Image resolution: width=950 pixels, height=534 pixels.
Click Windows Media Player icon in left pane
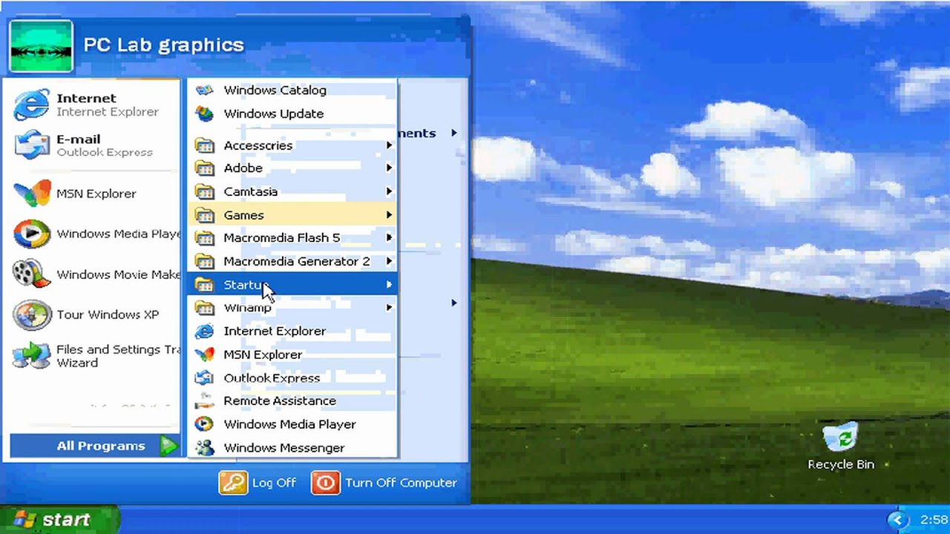pyautogui.click(x=31, y=234)
